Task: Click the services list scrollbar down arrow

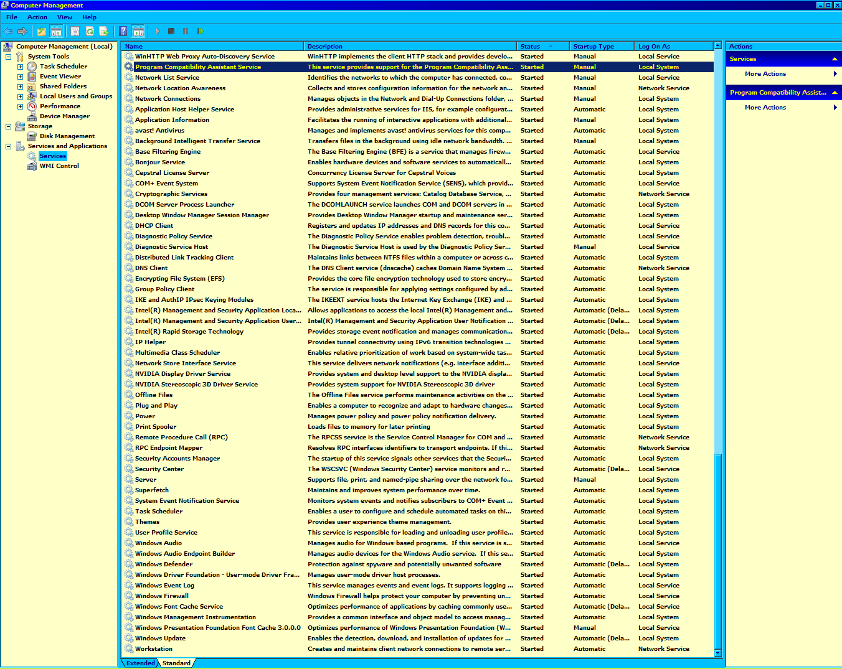Action: click(717, 653)
